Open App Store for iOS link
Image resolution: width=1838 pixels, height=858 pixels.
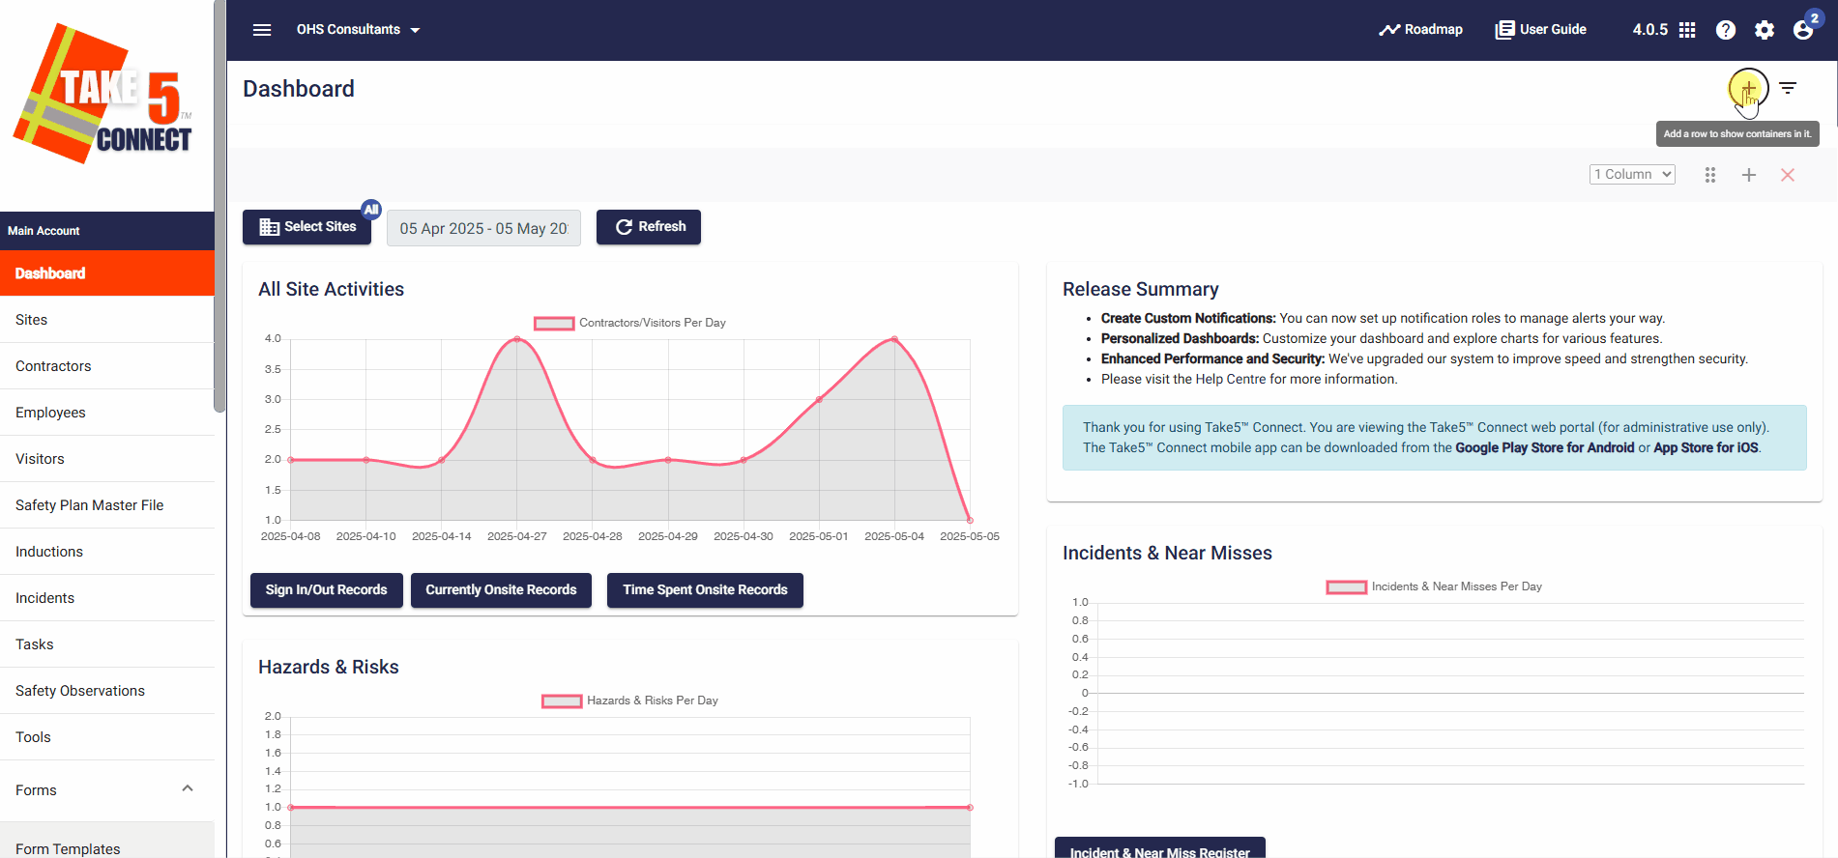tap(1706, 447)
